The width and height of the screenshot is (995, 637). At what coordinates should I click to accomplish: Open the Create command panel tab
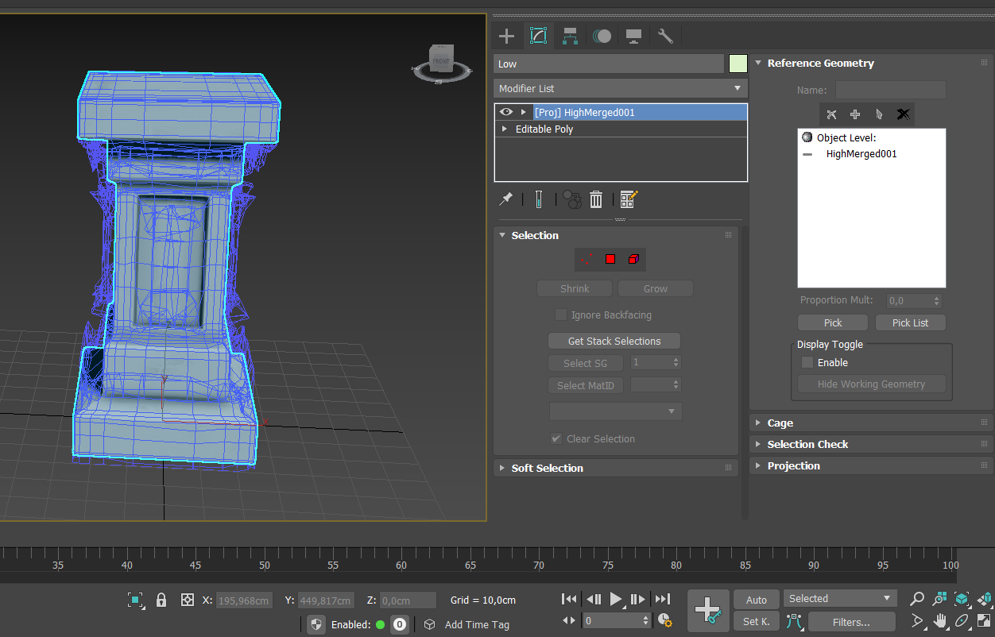click(x=506, y=36)
